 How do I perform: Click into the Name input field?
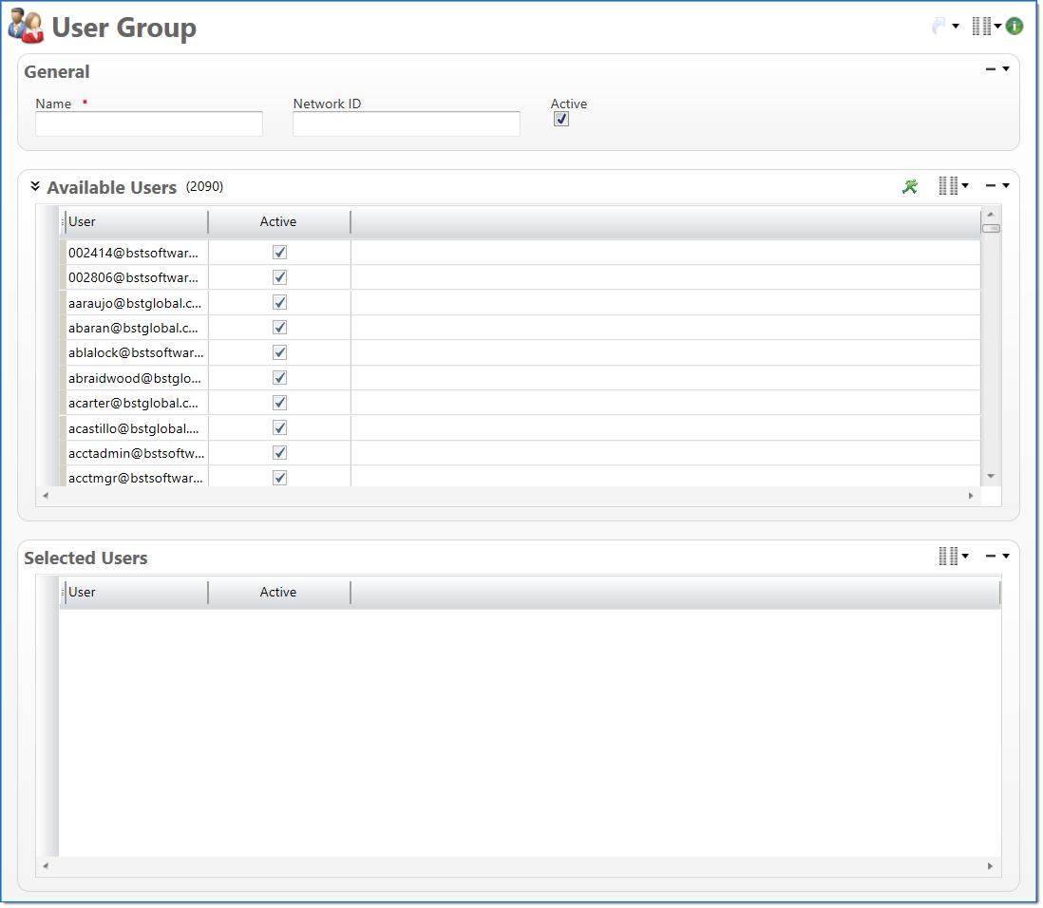point(149,124)
